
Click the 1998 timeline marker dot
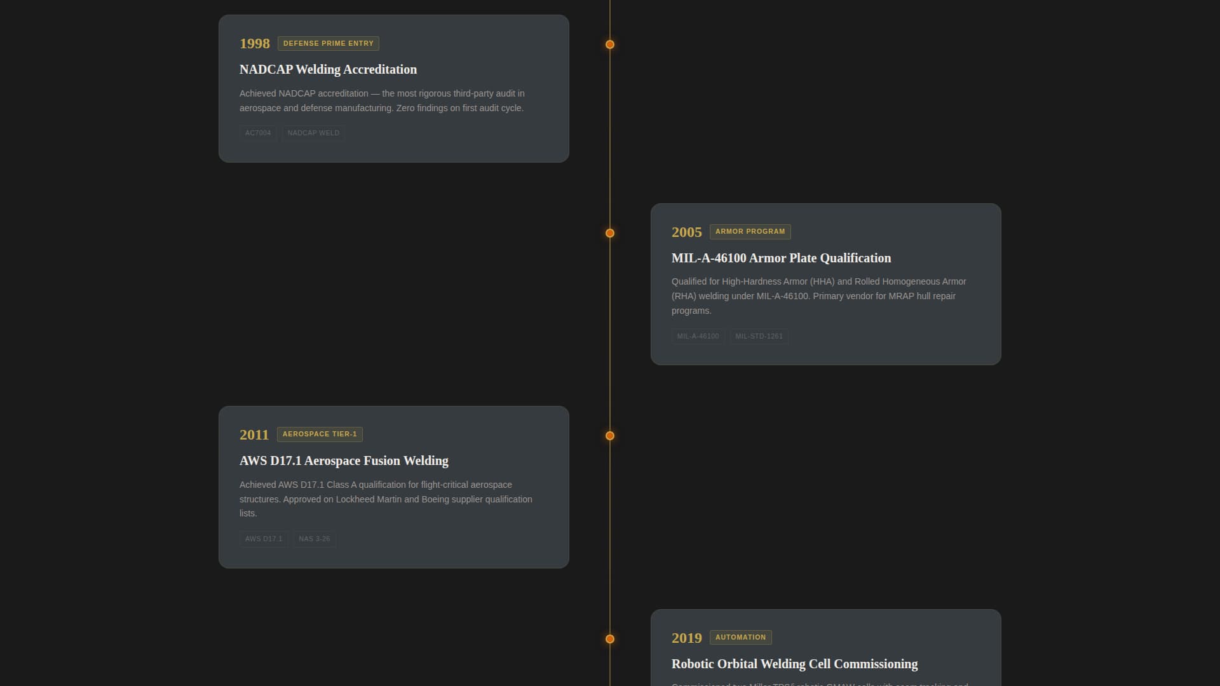pos(609,44)
